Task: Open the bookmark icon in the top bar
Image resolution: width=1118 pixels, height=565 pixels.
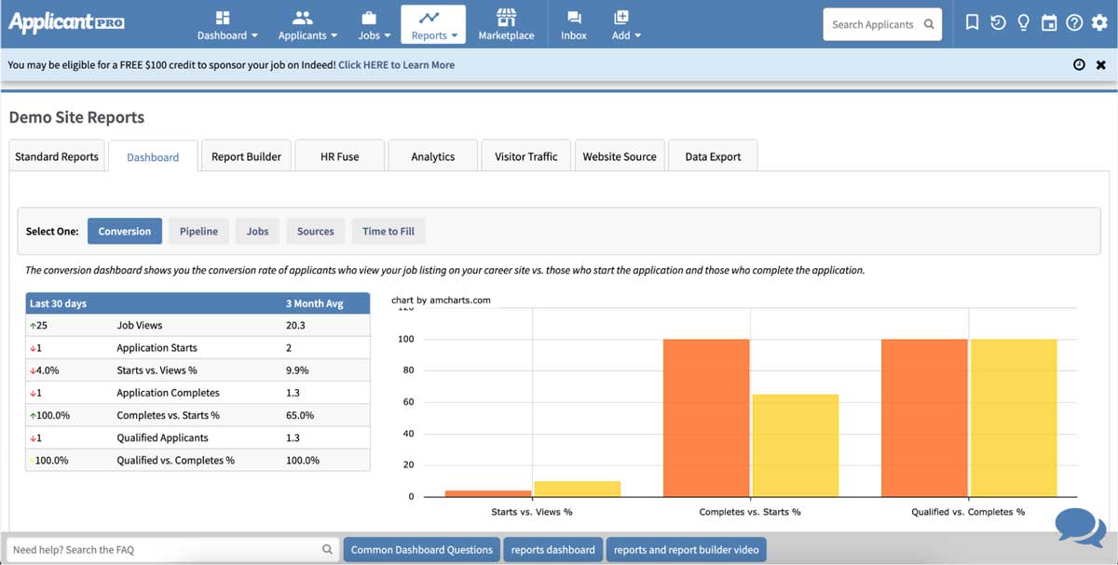Action: pos(972,22)
